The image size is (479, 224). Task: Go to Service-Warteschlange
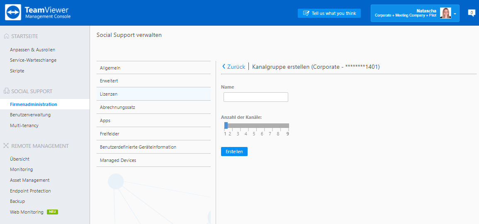click(33, 60)
